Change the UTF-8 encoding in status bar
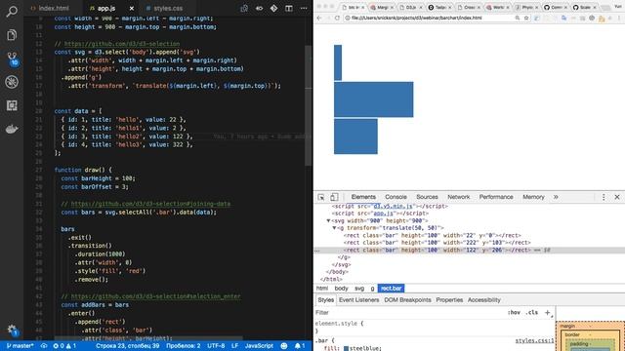The image size is (625, 351). coord(216,346)
